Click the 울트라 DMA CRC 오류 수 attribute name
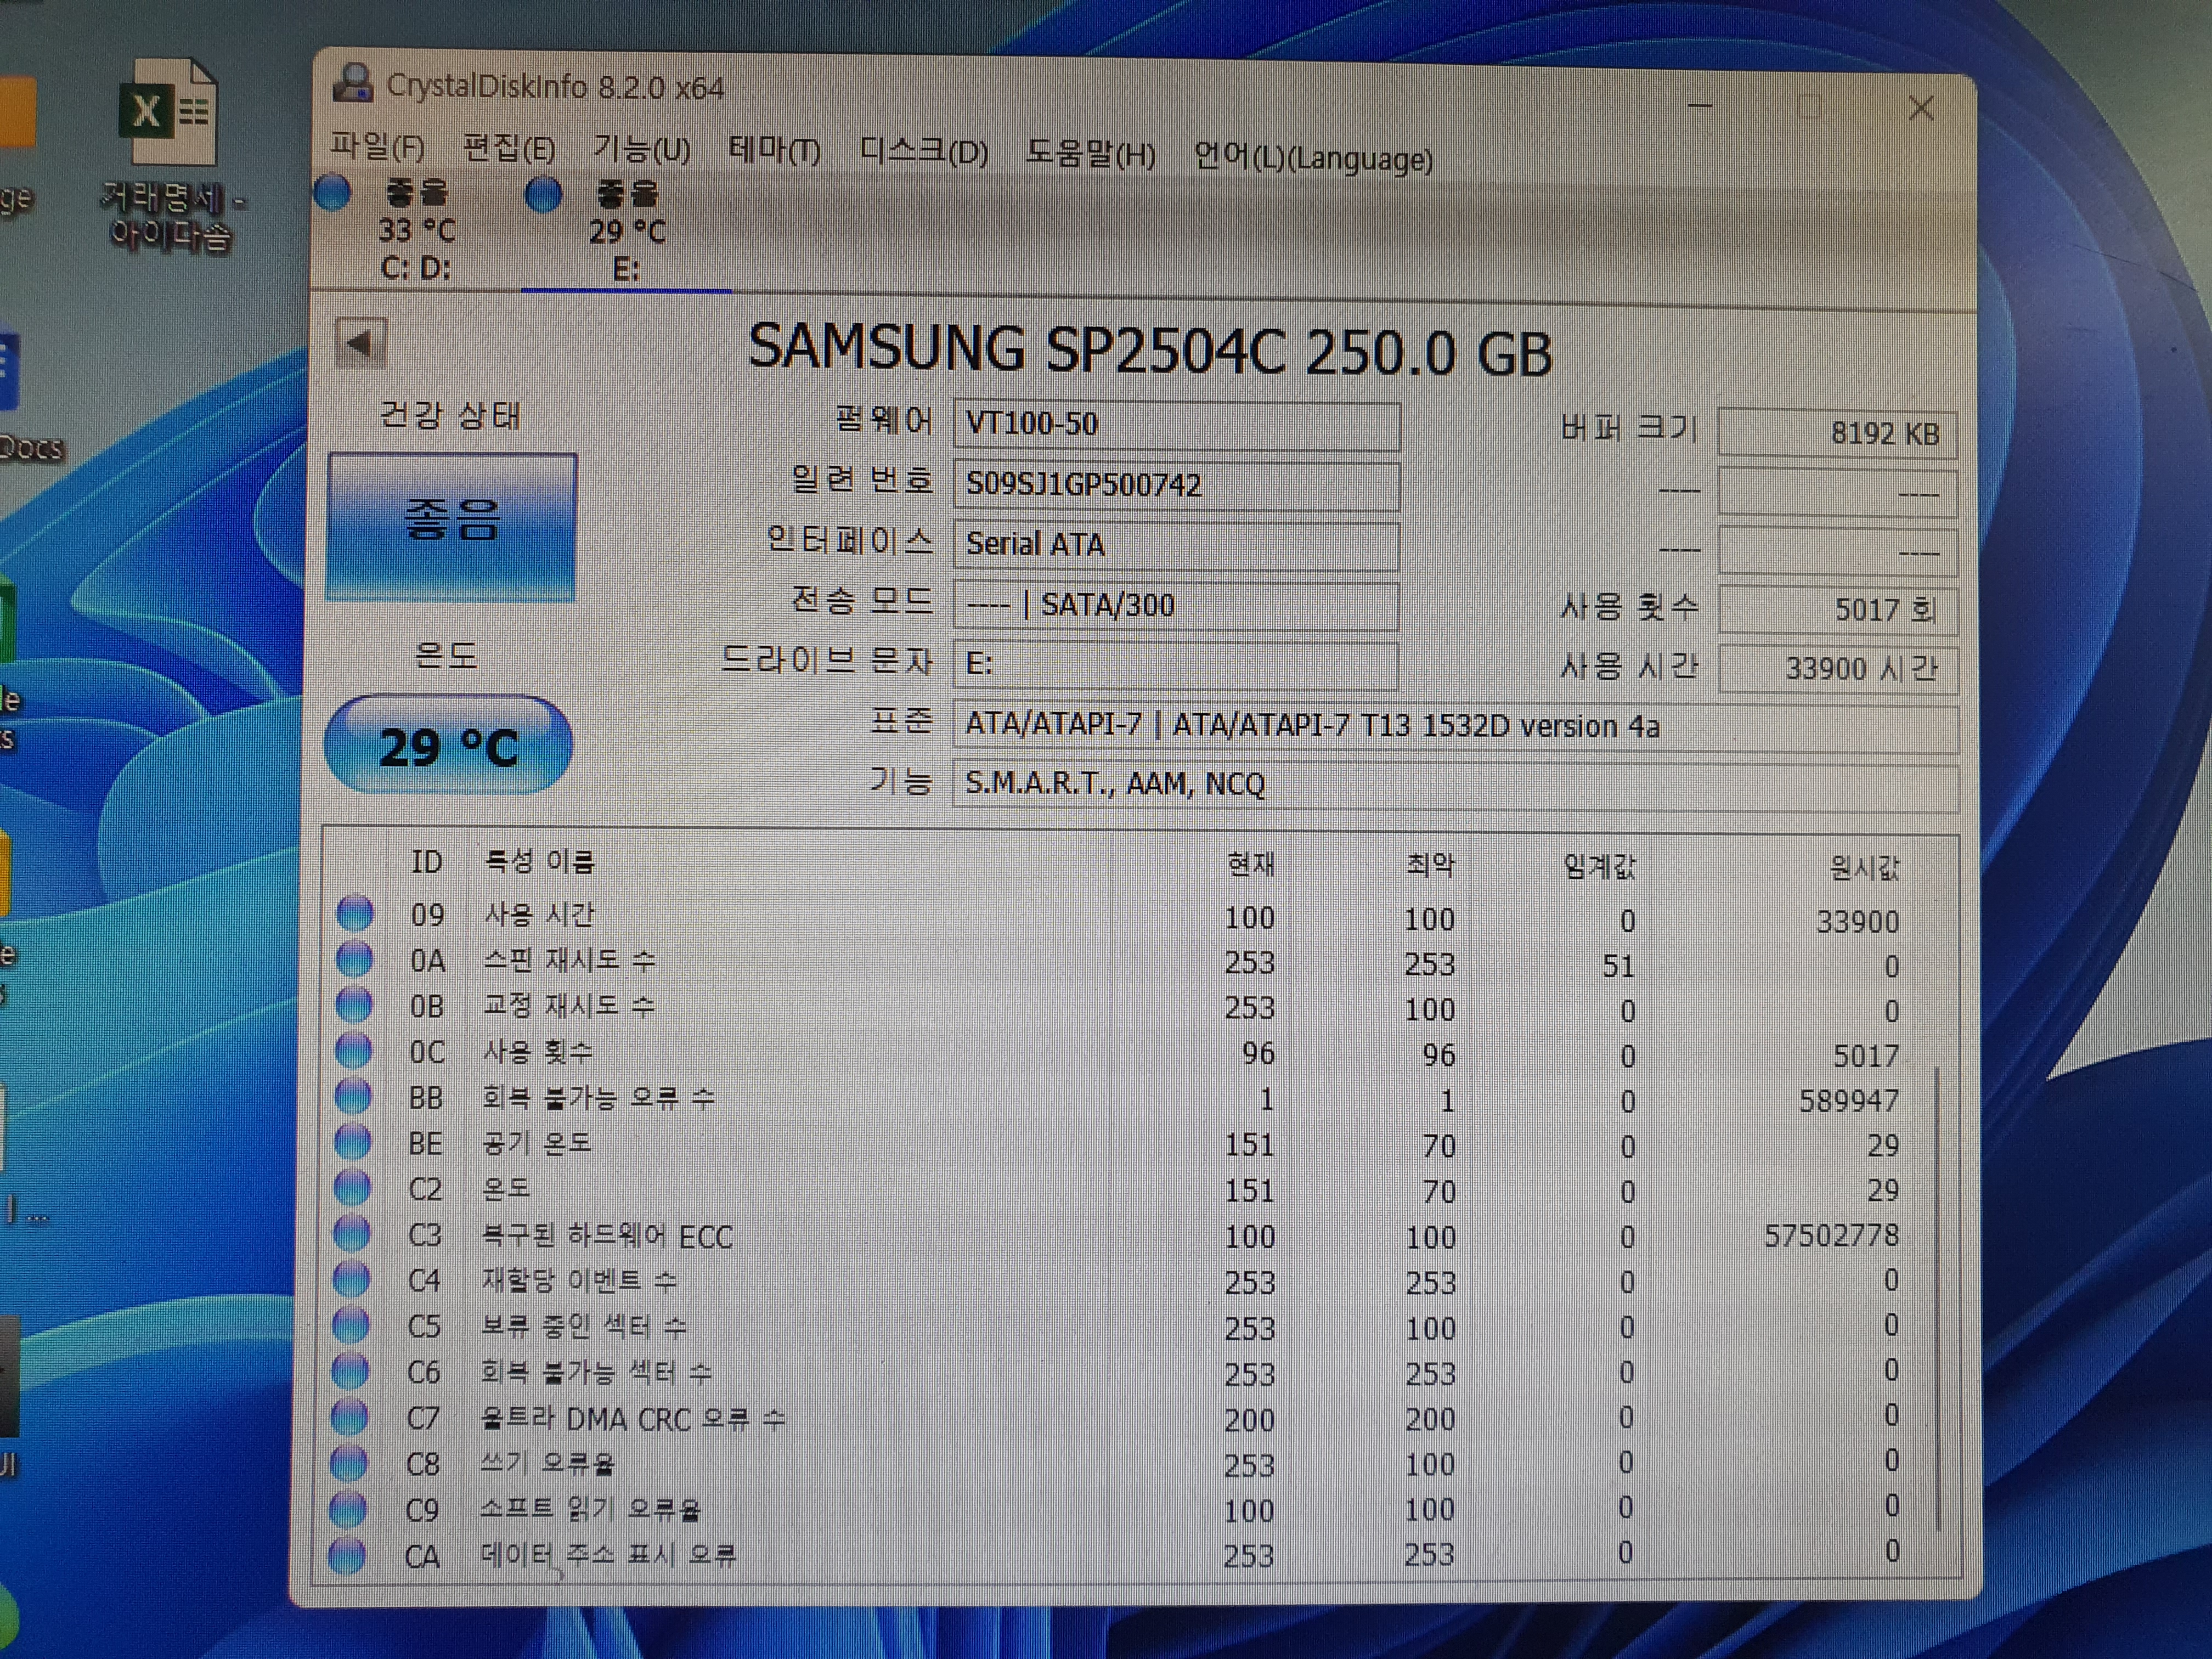Screen dimensions: 2212x1659 point(633,1419)
